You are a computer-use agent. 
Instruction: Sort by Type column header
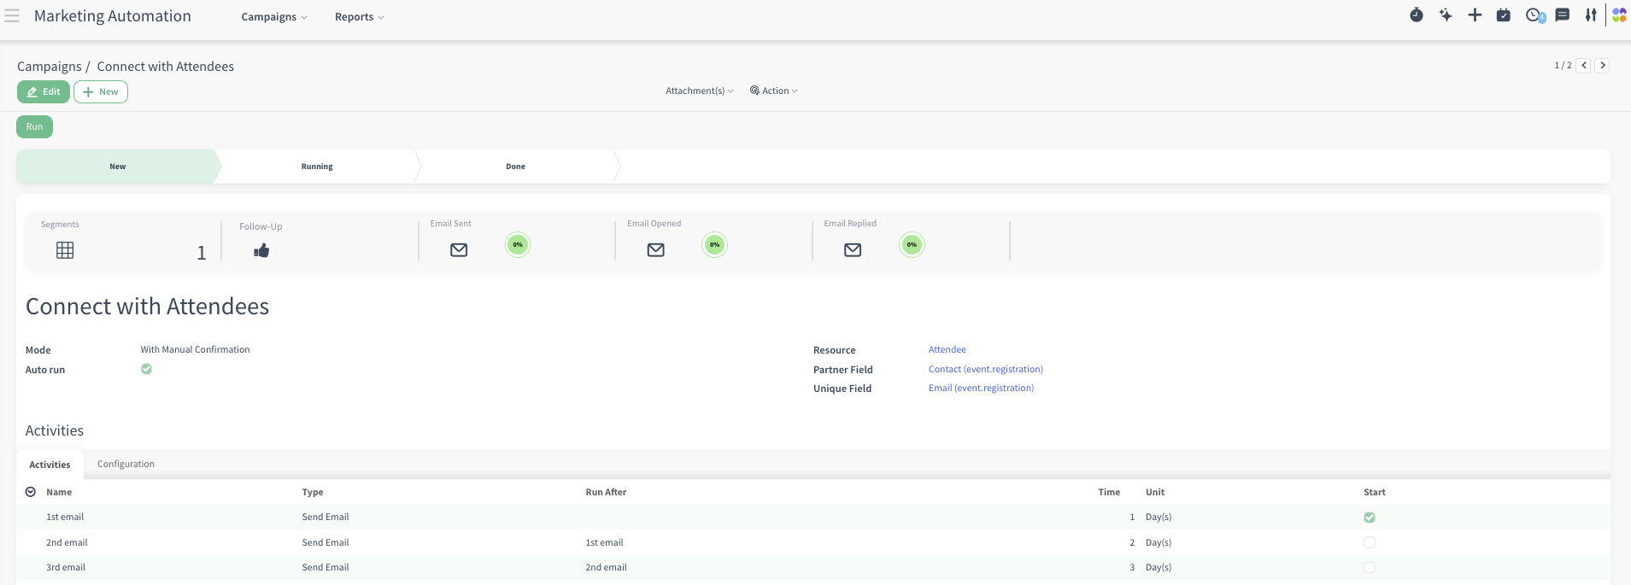[x=313, y=492]
